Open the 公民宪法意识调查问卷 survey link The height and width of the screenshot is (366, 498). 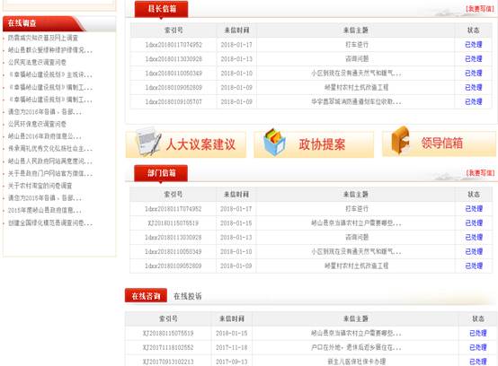click(37, 62)
